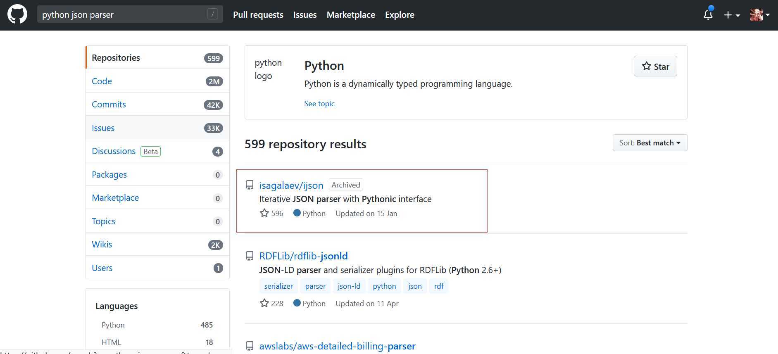Click the Archived label on ijson
The width and height of the screenshot is (778, 354).
click(346, 185)
